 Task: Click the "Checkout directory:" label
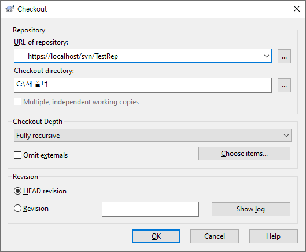(x=44, y=71)
